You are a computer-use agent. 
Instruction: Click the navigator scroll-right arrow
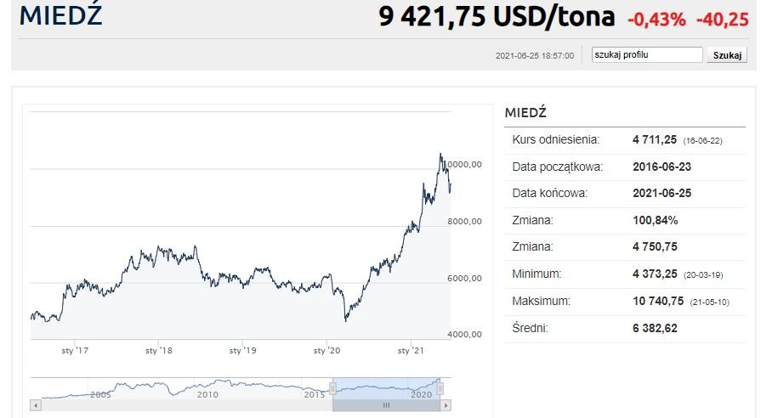[x=446, y=406]
